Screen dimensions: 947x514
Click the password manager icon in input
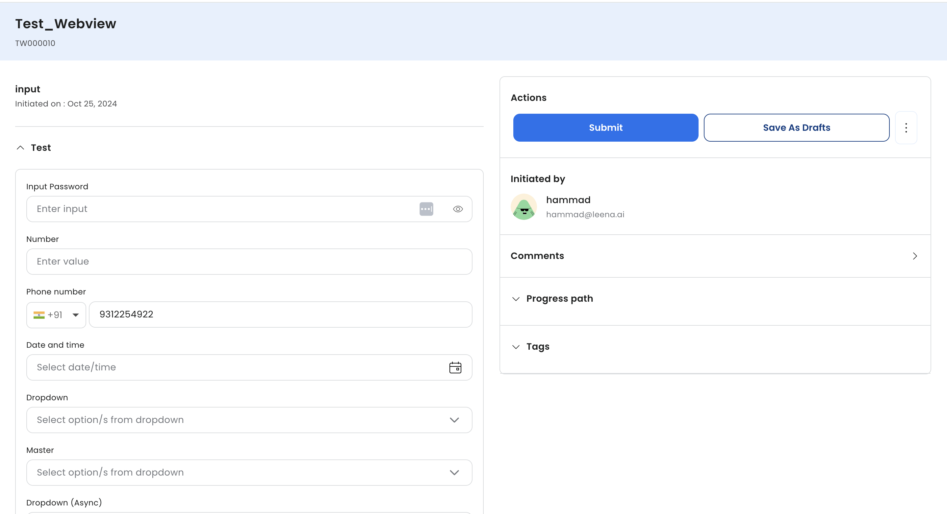pos(426,209)
